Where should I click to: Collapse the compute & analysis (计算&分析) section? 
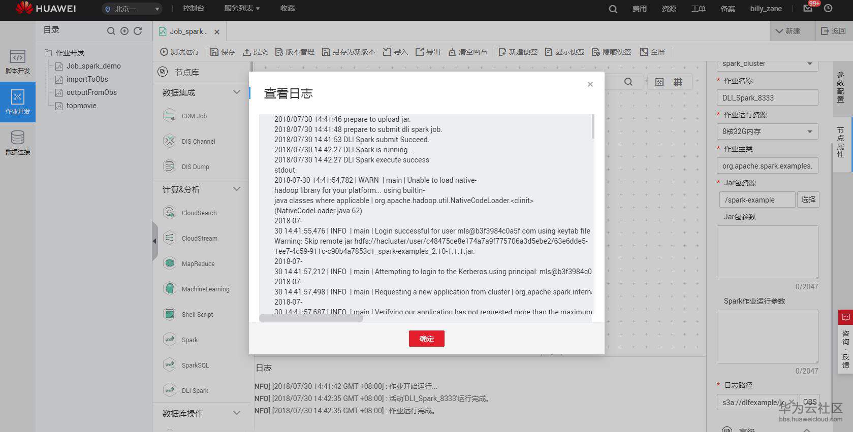point(237,189)
